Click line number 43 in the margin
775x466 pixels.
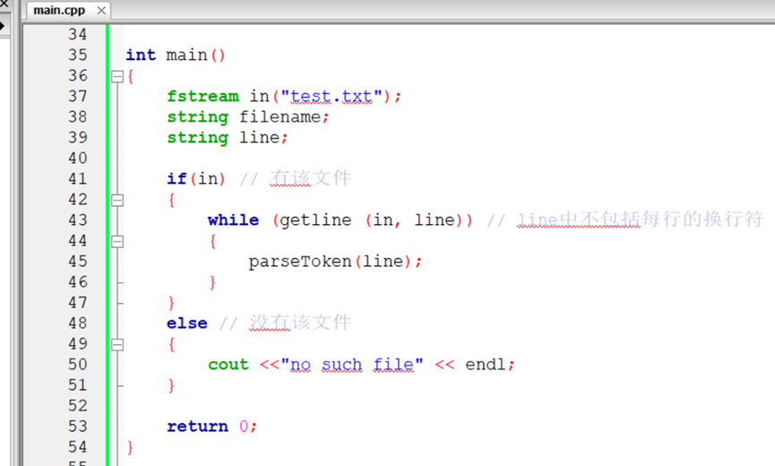click(x=78, y=220)
